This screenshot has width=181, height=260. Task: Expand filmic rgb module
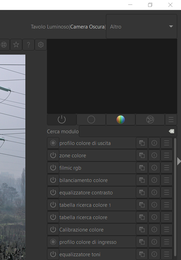(x=70, y=168)
